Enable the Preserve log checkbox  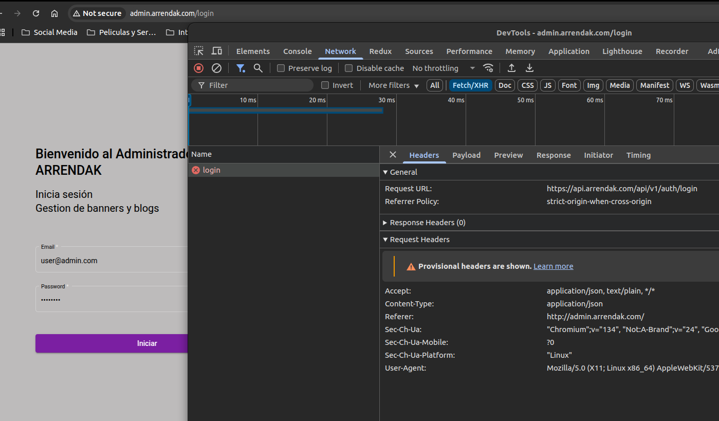click(281, 68)
